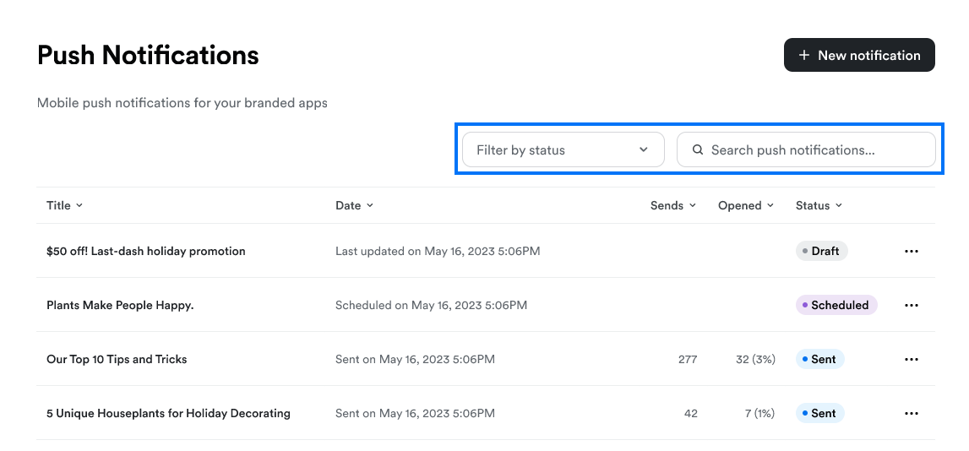Viewport: 969px width, 451px height.
Task: Open the three-dot menu for Plants Make People Happy
Action: (911, 305)
